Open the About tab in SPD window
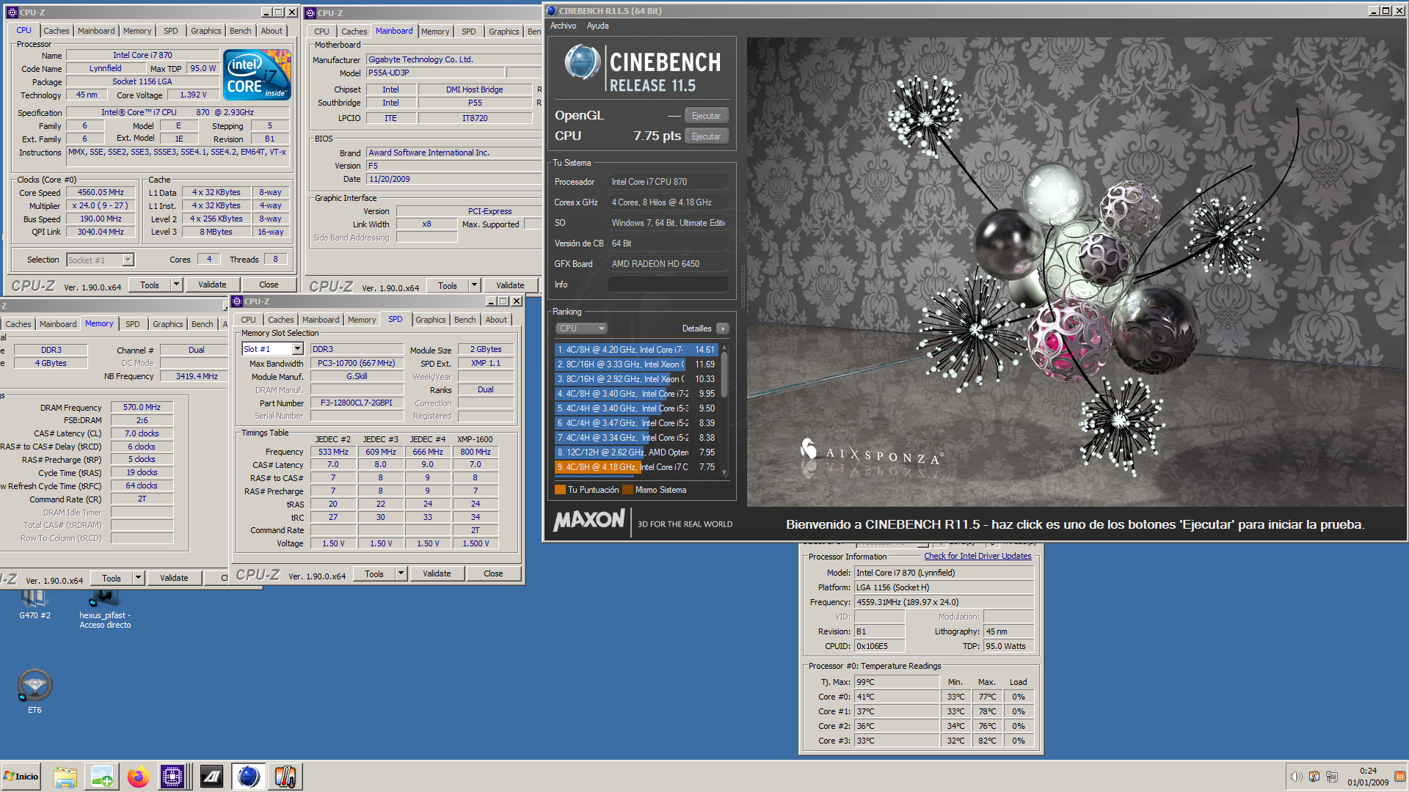This screenshot has height=792, width=1409. click(x=496, y=320)
